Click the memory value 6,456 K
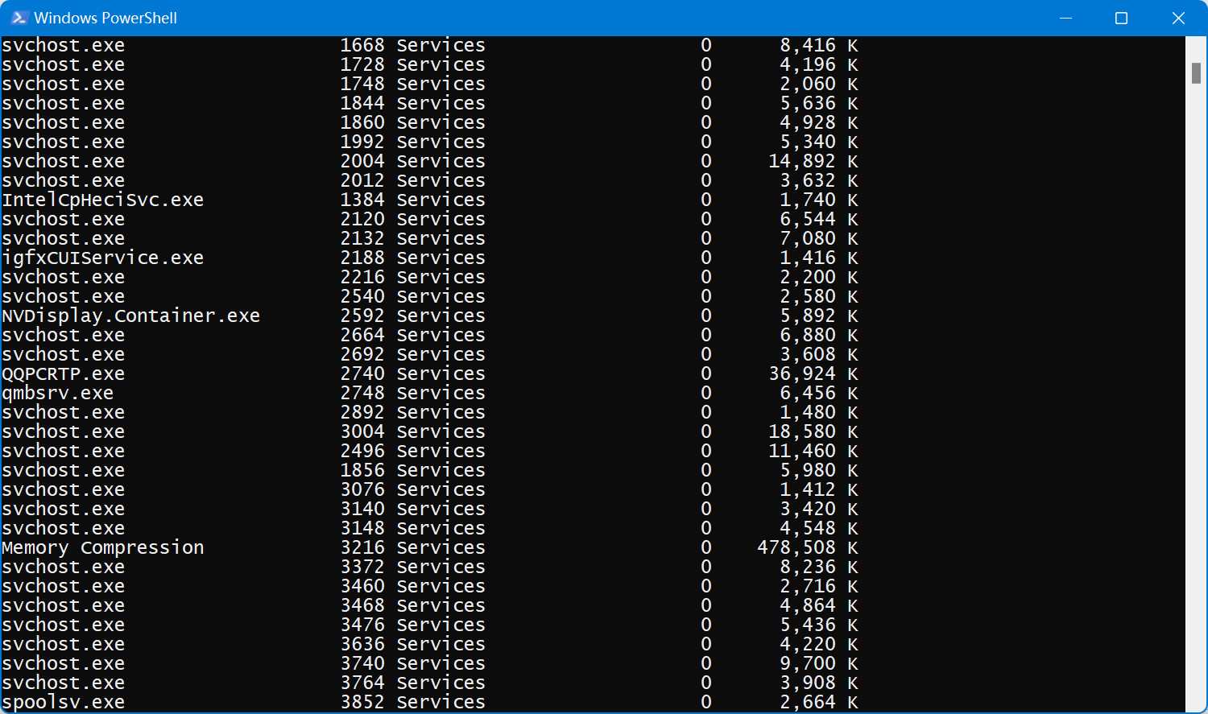 coord(819,393)
